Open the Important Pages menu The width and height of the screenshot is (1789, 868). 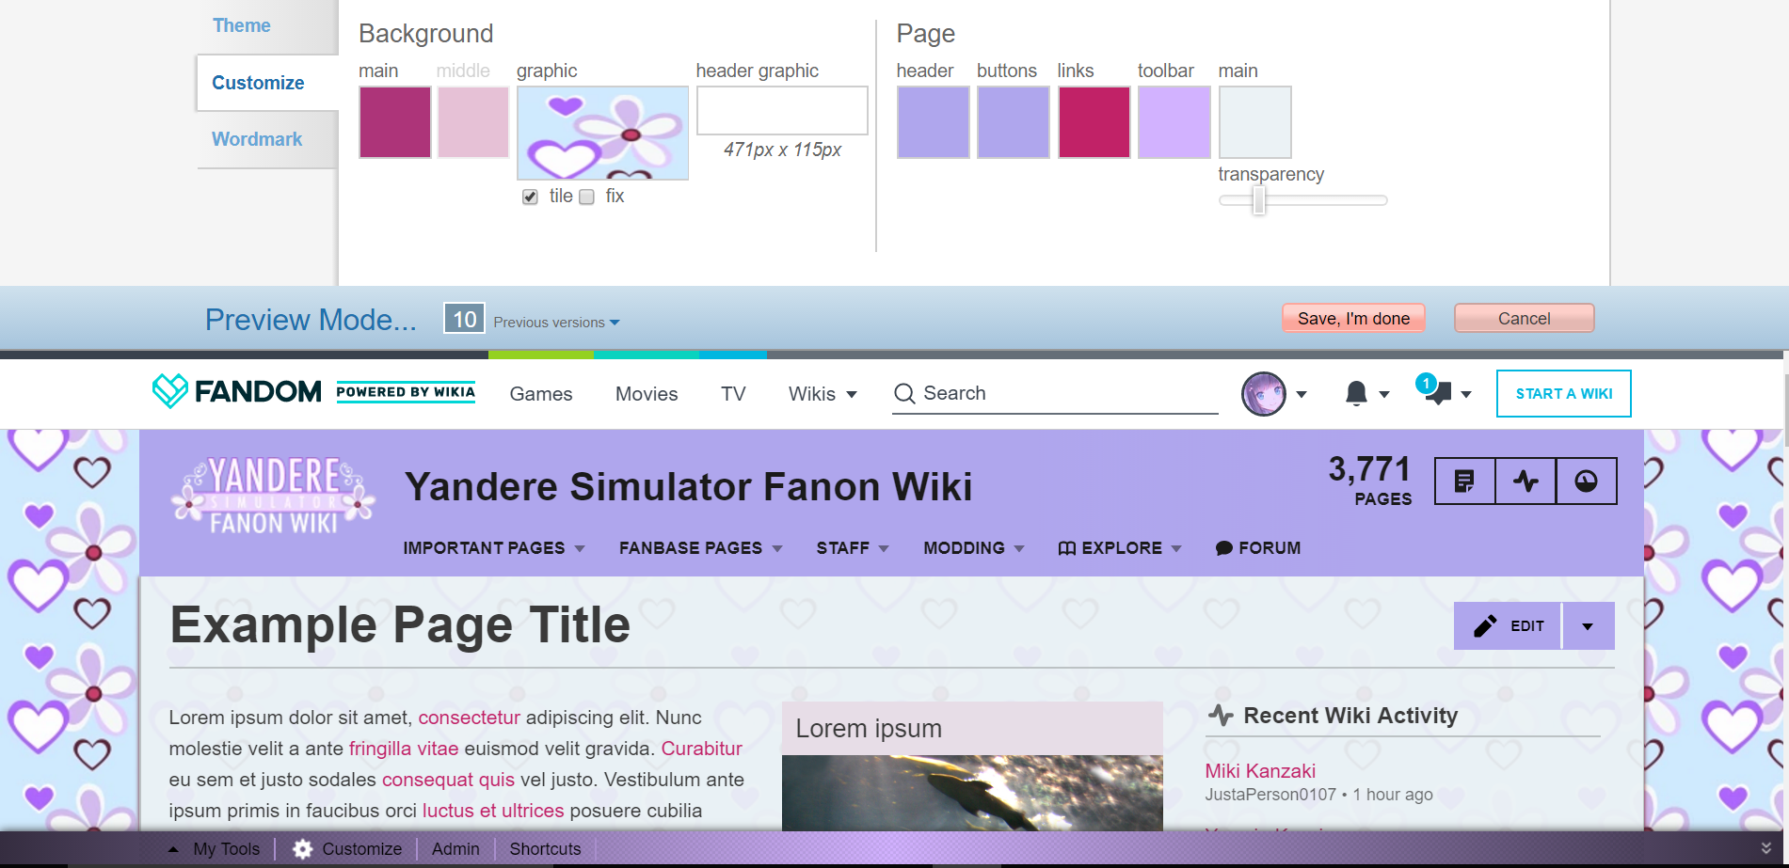[x=494, y=548]
